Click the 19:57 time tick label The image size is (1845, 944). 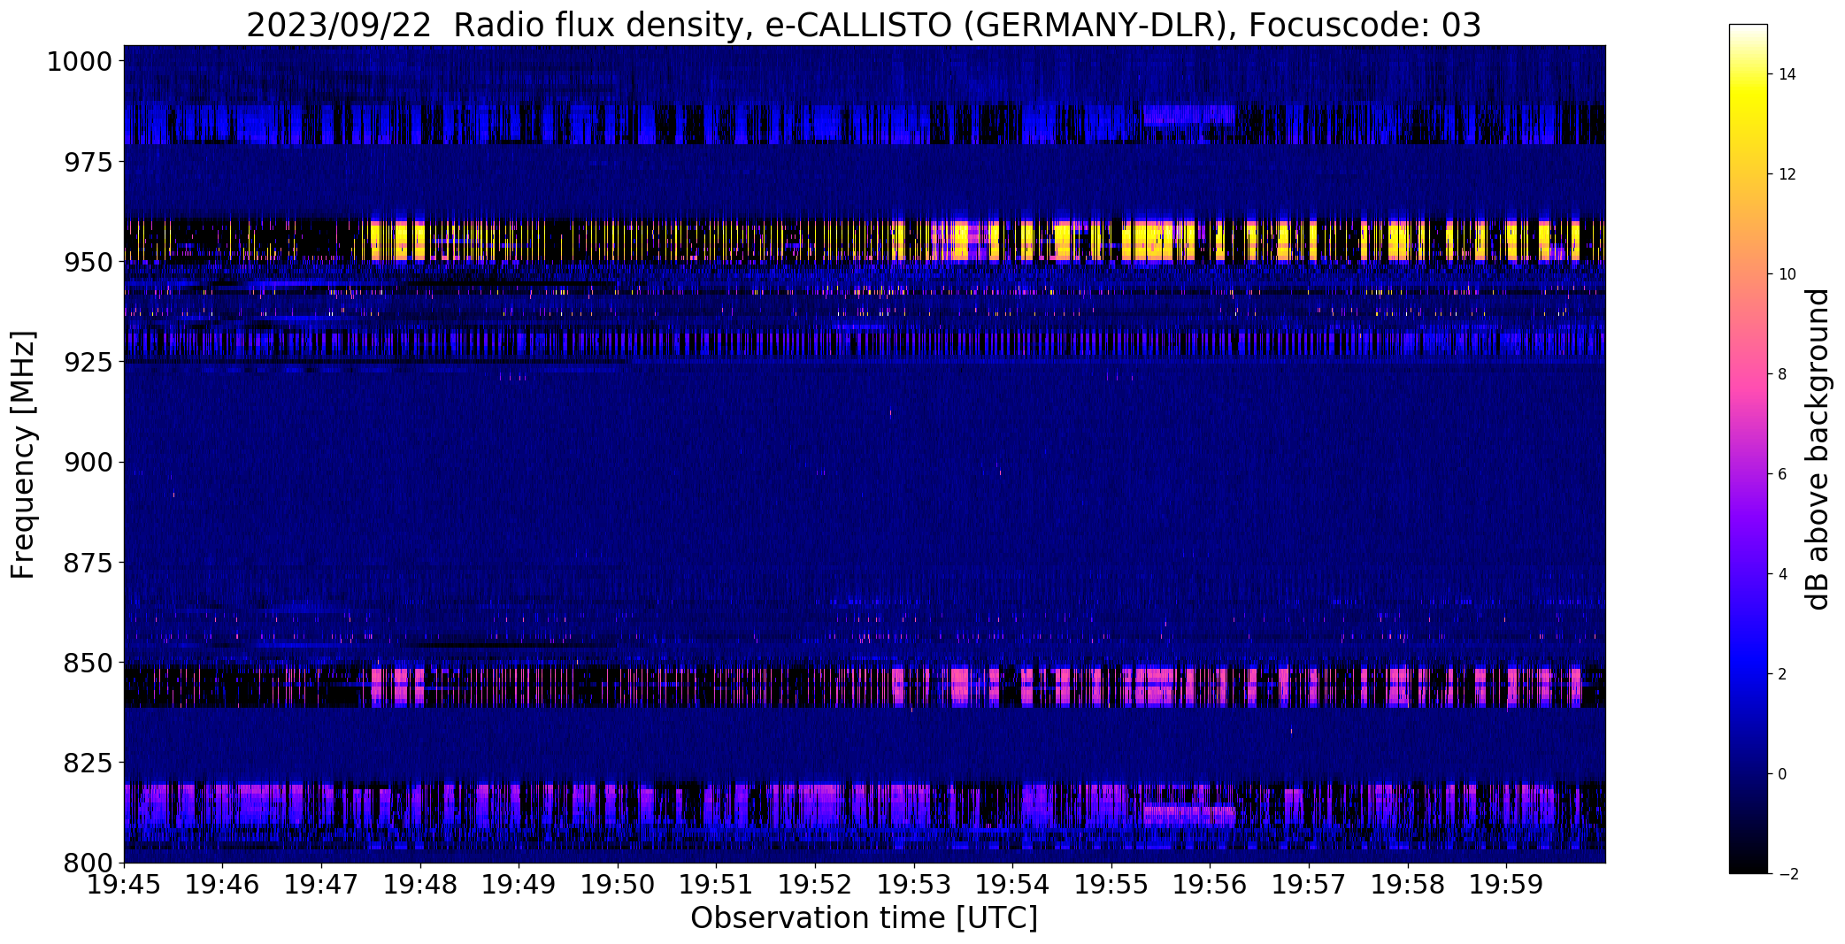coord(1309,885)
